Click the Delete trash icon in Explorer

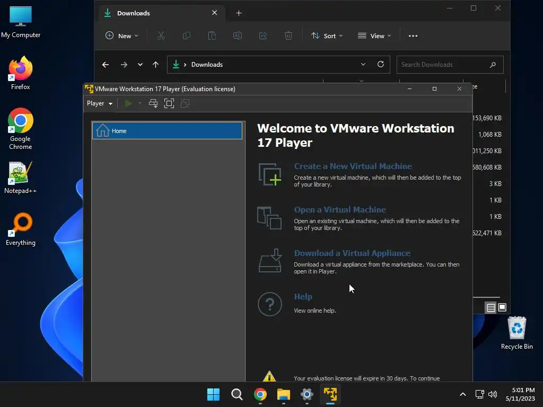coord(288,36)
